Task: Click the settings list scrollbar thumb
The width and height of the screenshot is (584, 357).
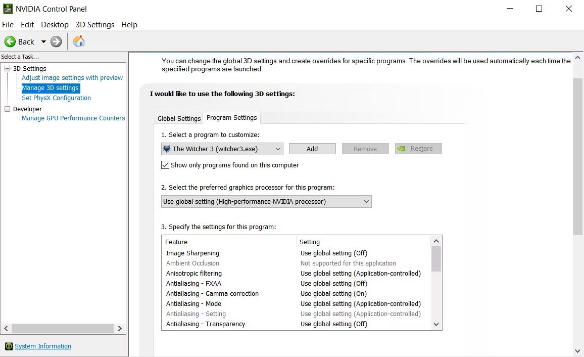Action: 436,259
